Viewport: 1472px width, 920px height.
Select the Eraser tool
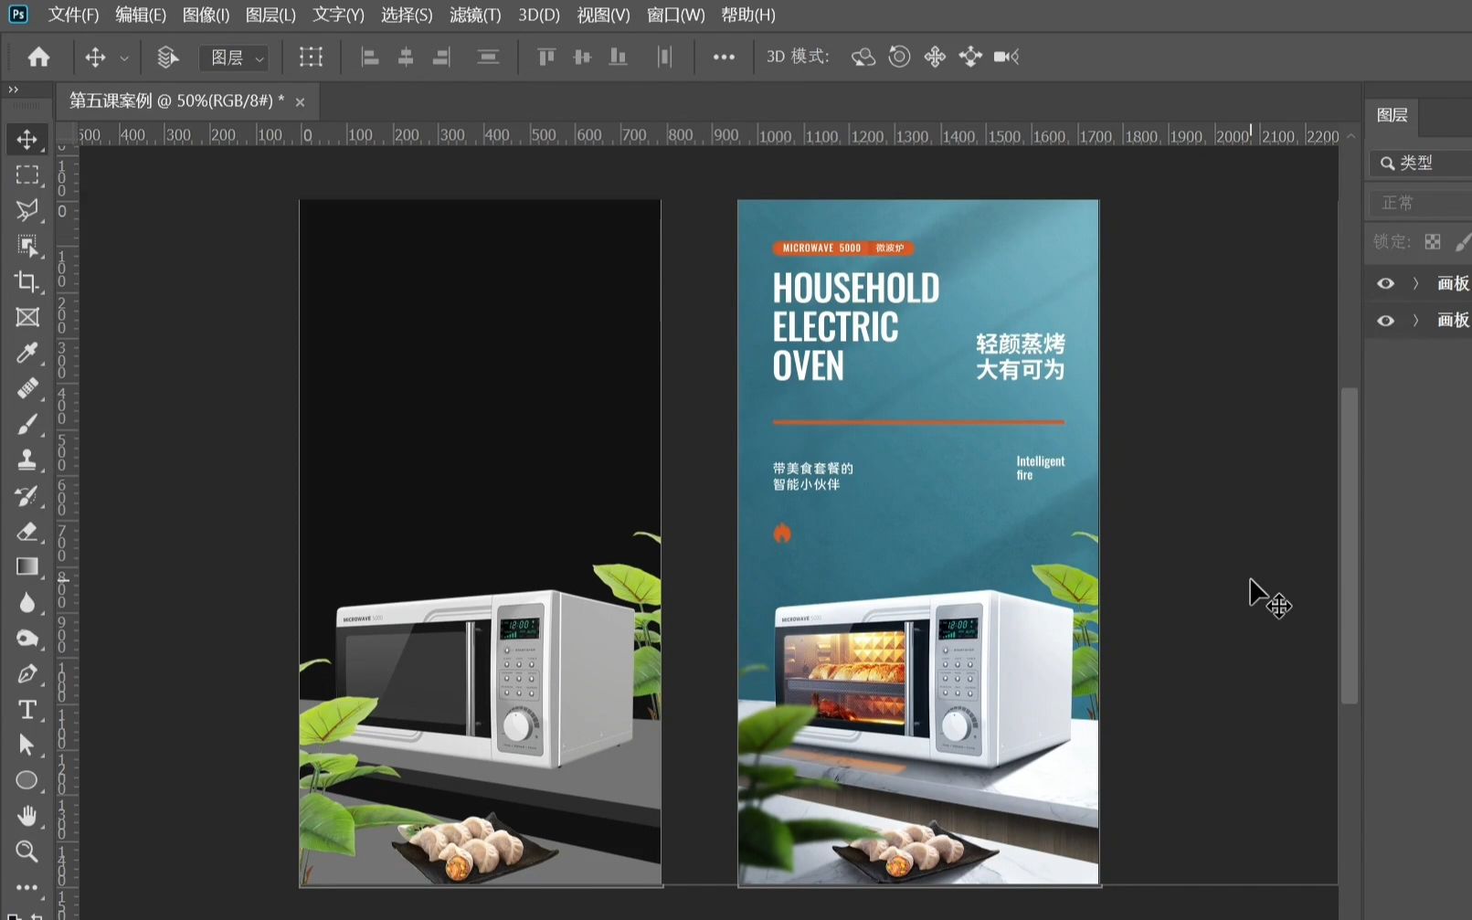tap(27, 531)
